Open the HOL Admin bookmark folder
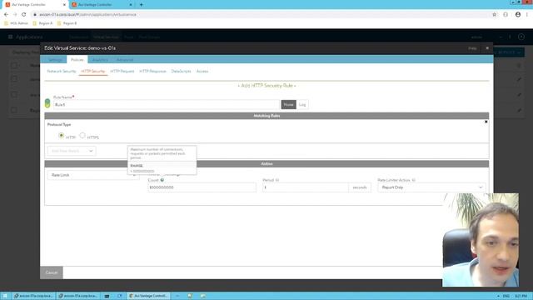Image resolution: width=533 pixels, height=300 pixels. pos(16,23)
